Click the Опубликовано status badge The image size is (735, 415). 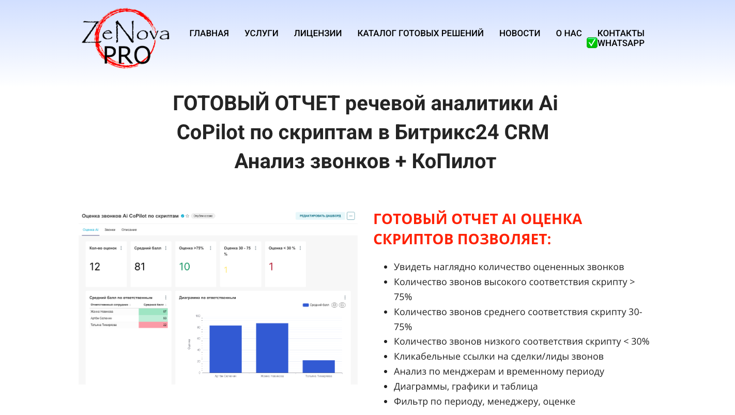point(203,216)
